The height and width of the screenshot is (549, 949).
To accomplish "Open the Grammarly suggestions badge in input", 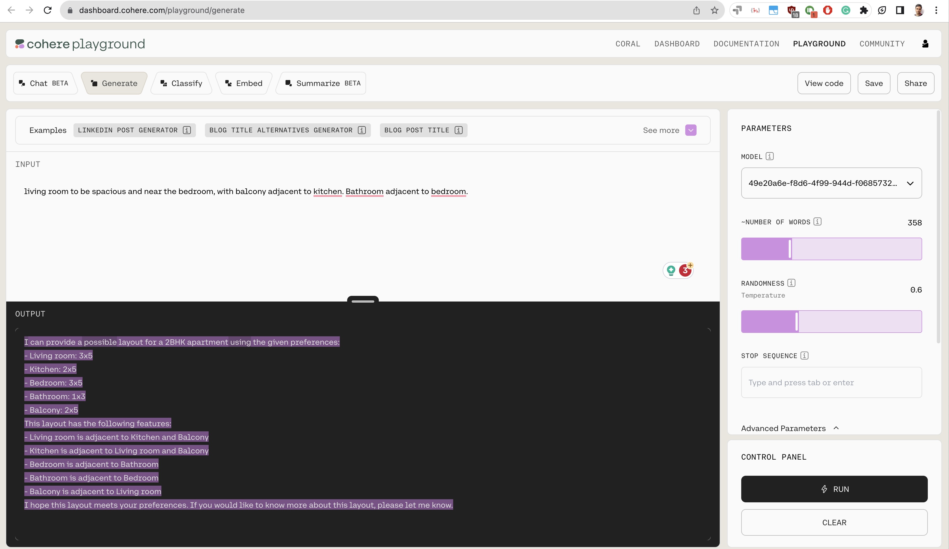I will (x=685, y=270).
